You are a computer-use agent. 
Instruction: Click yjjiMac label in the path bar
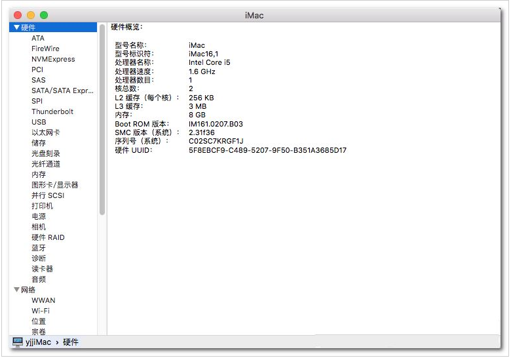tap(39, 342)
